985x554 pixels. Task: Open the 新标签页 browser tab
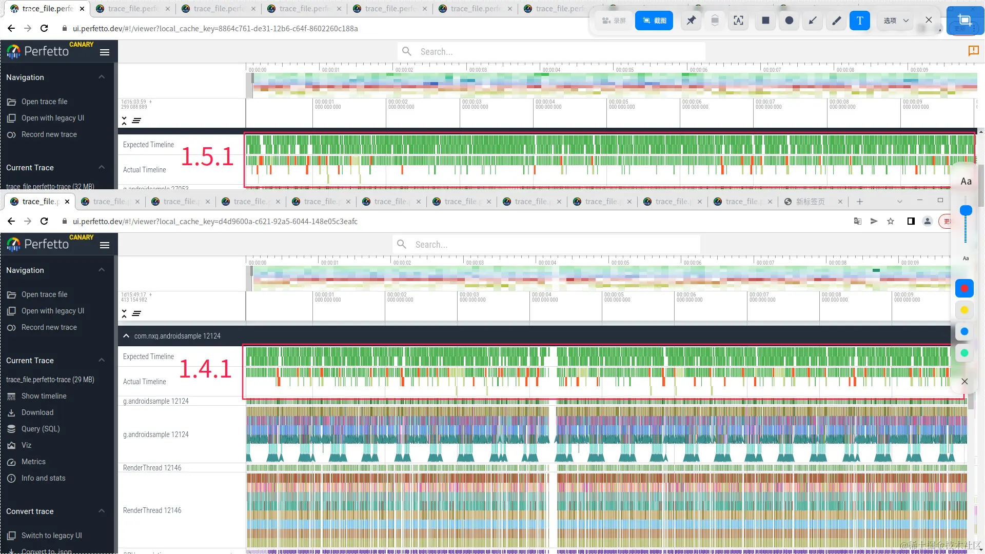(810, 202)
